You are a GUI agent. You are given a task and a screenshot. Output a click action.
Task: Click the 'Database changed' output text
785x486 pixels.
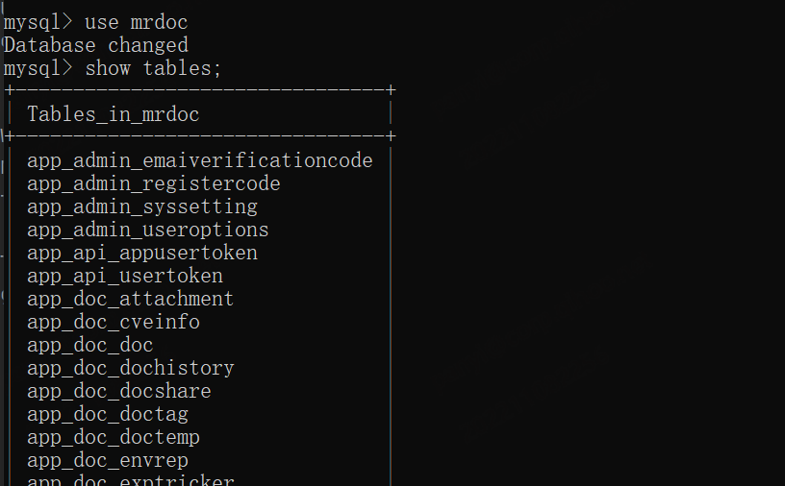[x=96, y=45]
